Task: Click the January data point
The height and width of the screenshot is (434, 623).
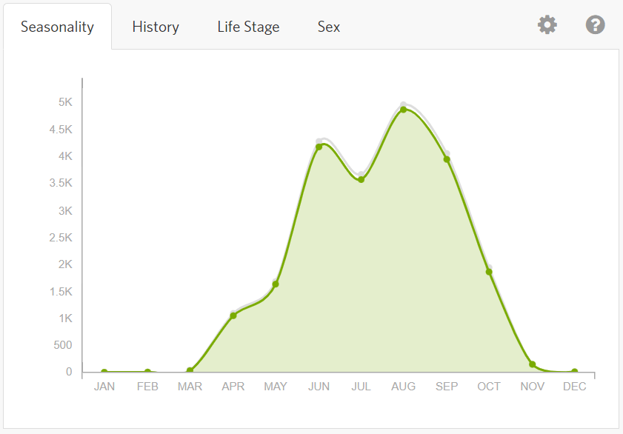Action: point(104,372)
